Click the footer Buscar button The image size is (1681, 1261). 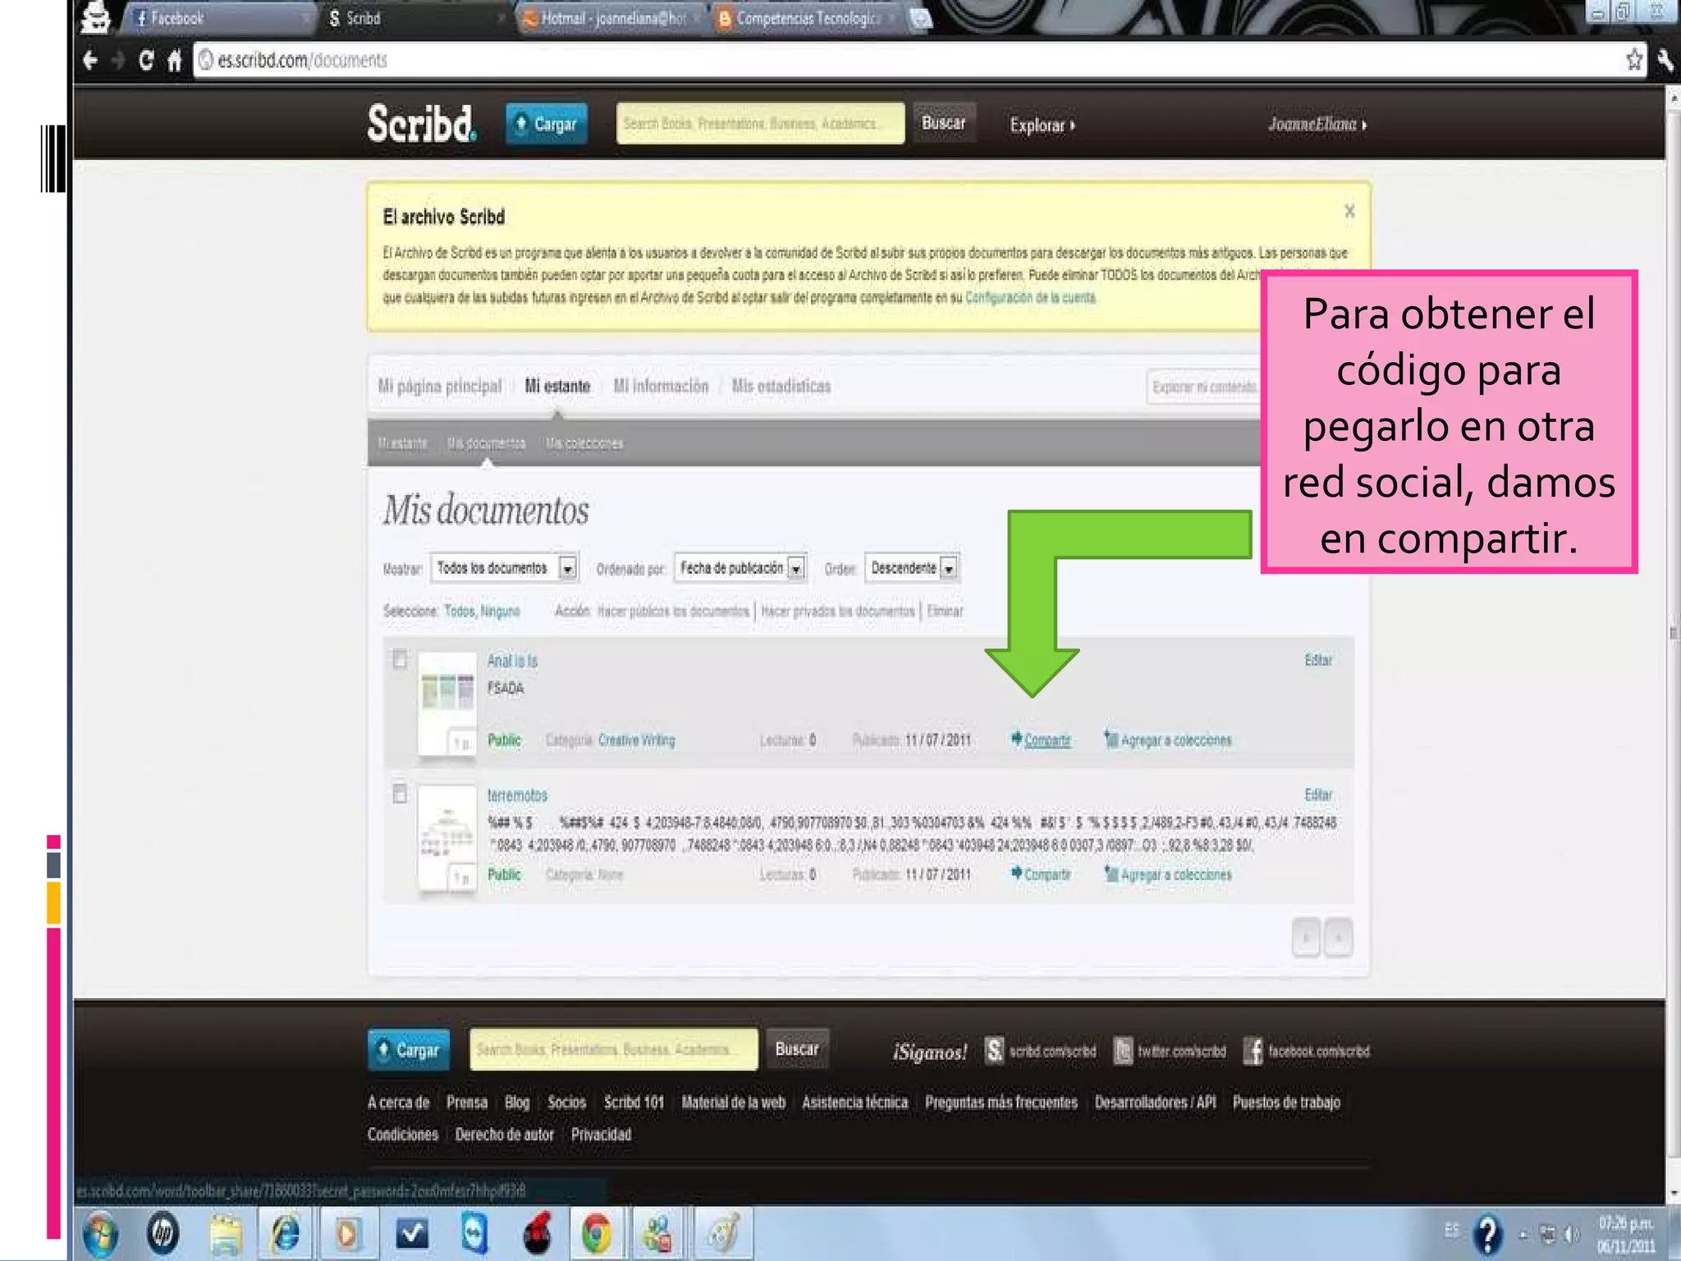coord(797,1049)
